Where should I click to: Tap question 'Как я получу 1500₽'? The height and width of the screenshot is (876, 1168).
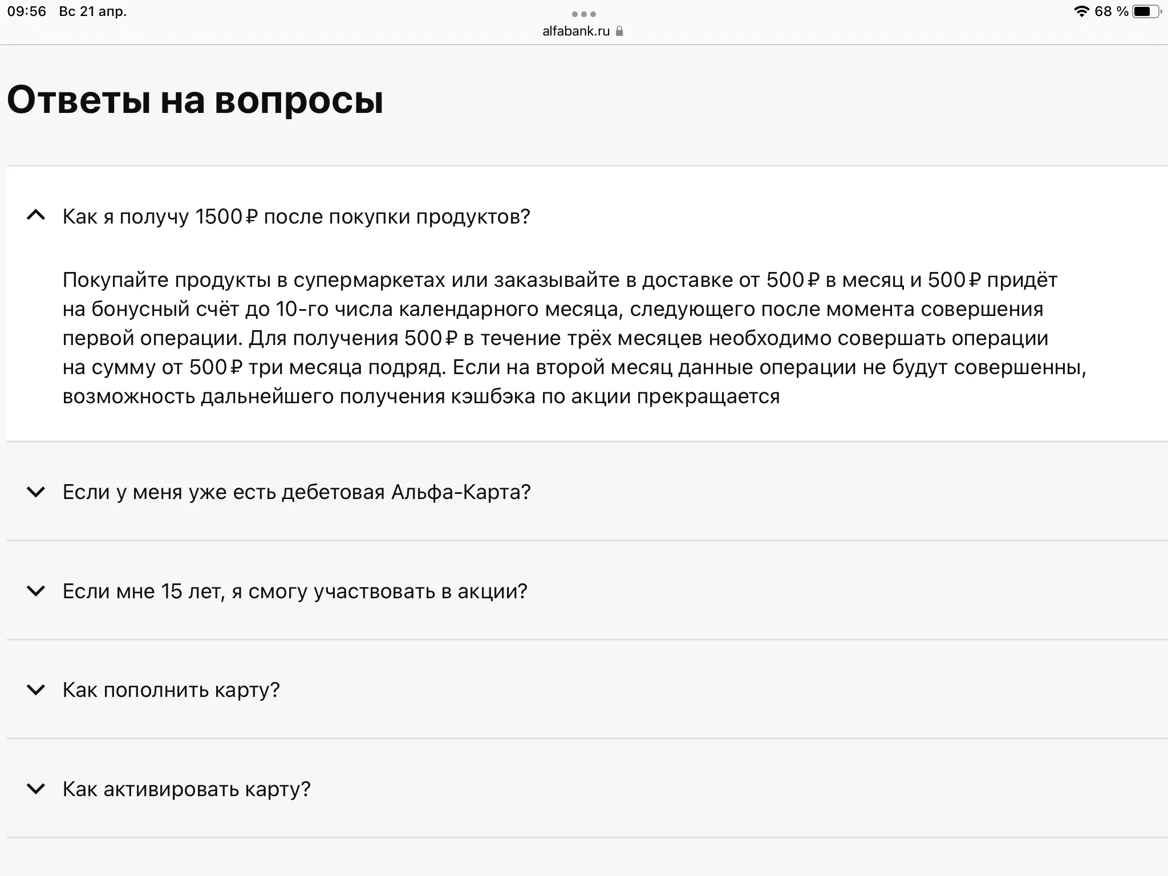[296, 217]
